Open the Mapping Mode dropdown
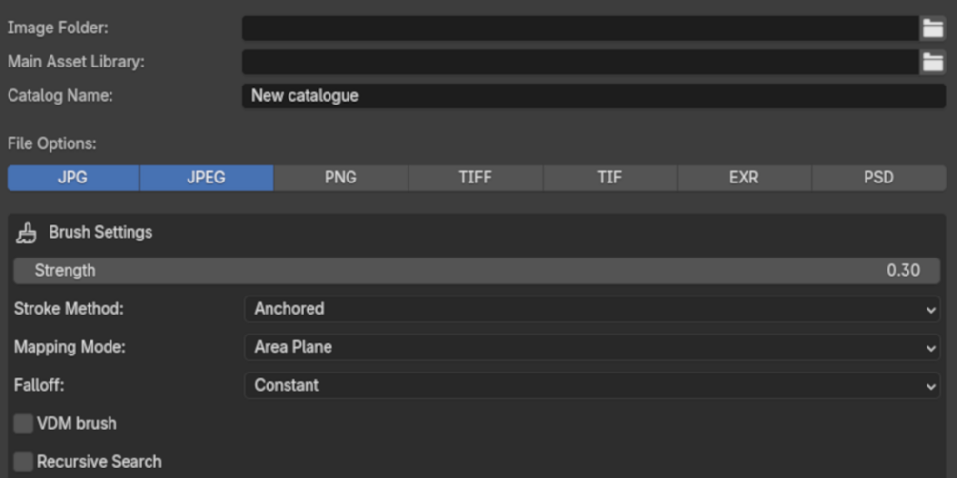 point(592,348)
